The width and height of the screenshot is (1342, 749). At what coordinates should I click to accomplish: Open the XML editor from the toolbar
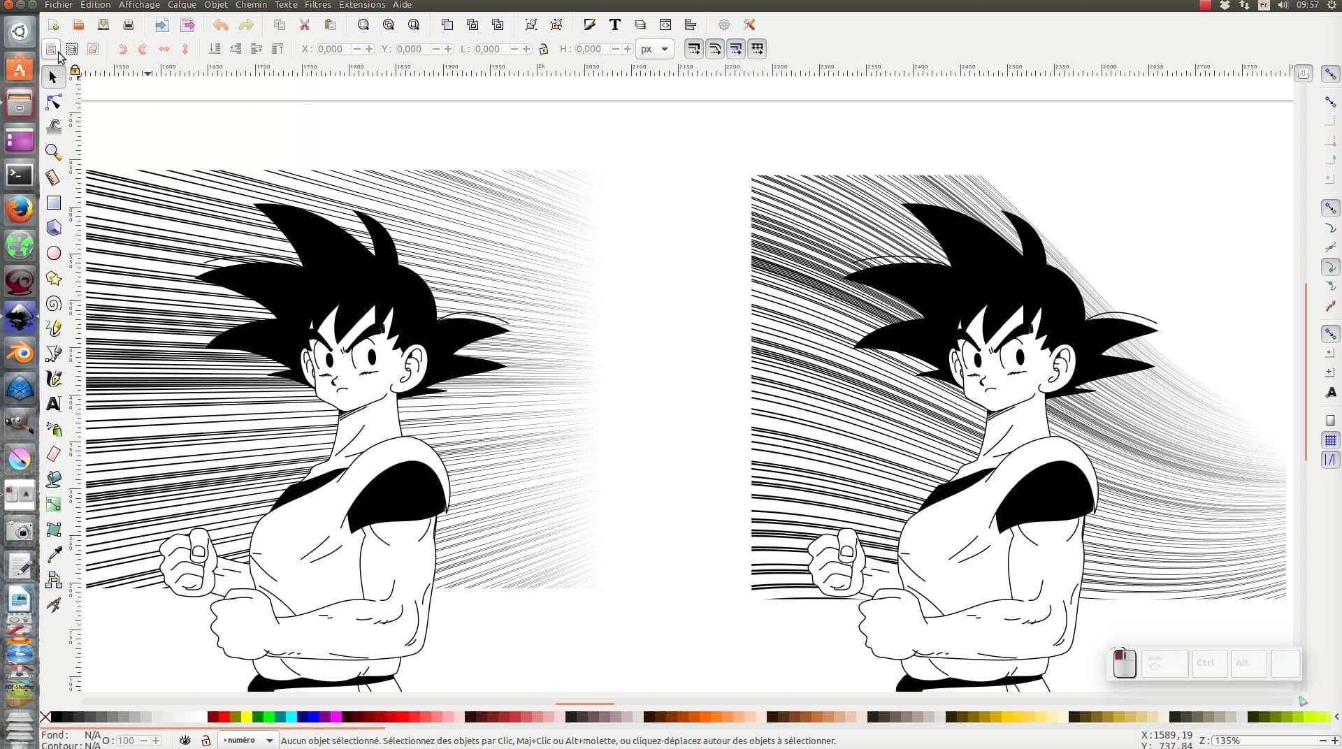[665, 24]
